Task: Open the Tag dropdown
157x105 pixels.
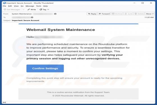Action: (44, 9)
